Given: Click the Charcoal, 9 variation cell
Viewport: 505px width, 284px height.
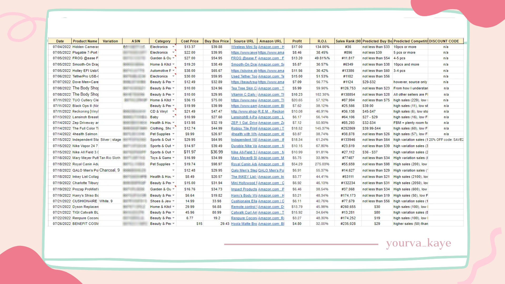Looking at the screenshot, I should coord(110,170).
